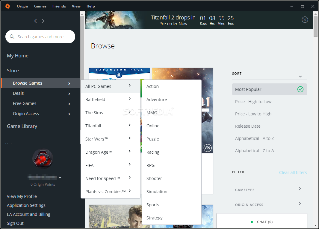Select the MMO genre
Screen dimensions: 319x229
click(x=172, y=113)
